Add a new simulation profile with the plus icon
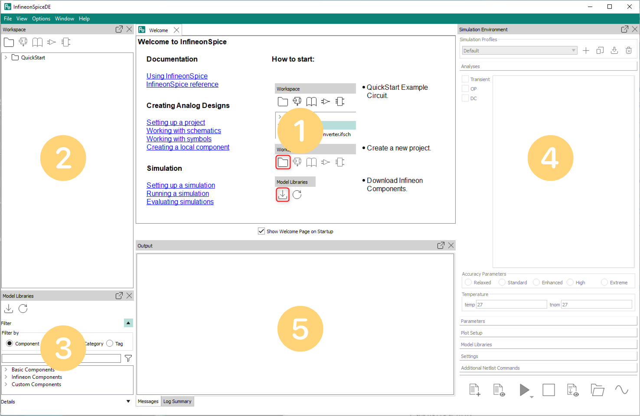This screenshot has width=640, height=416. pos(586,51)
